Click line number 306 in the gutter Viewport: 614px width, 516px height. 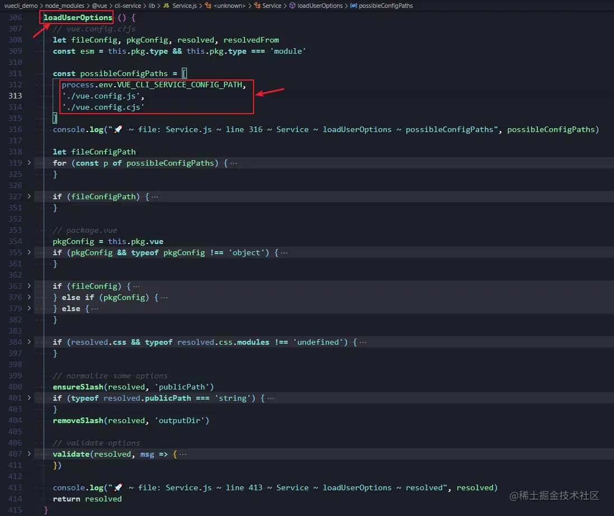15,17
